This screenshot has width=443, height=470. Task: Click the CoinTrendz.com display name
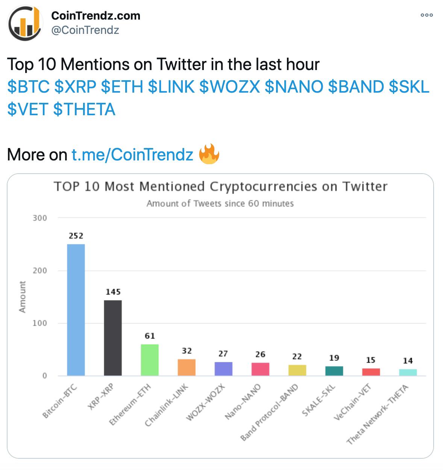(x=95, y=16)
